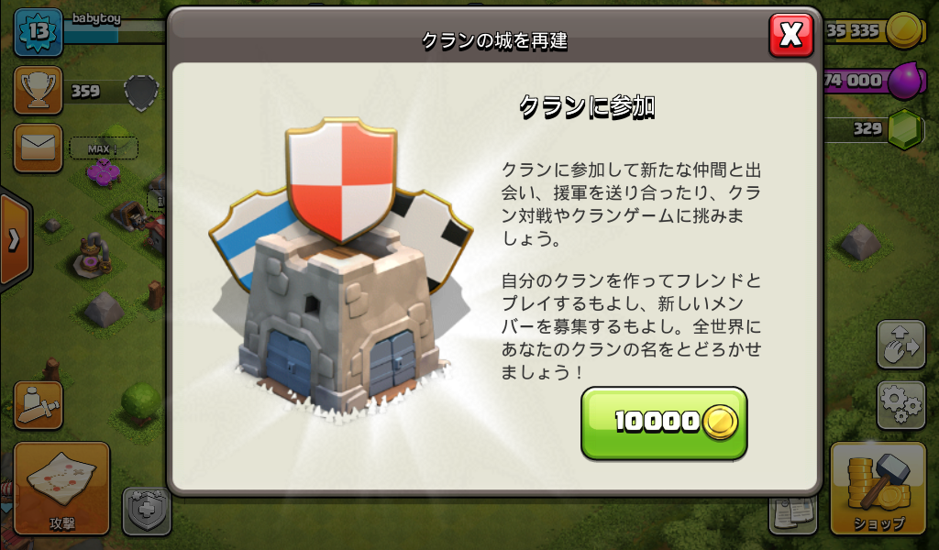Screen dimensions: 939x550
Task: Open the layout edit hand icon
Action: tap(901, 344)
